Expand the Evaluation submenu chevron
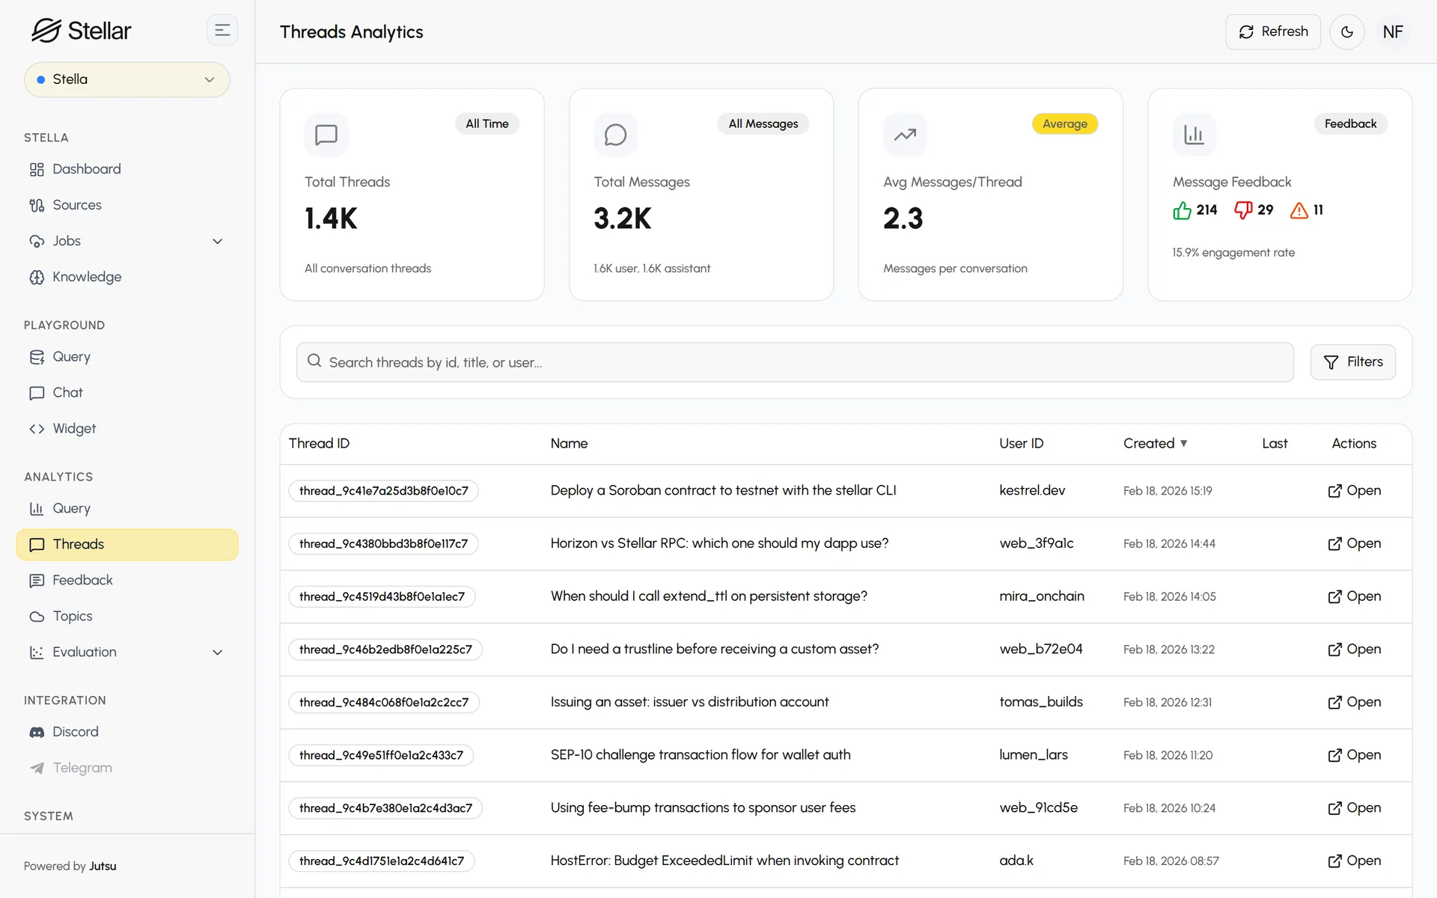Image resolution: width=1437 pixels, height=898 pixels. [x=218, y=653]
